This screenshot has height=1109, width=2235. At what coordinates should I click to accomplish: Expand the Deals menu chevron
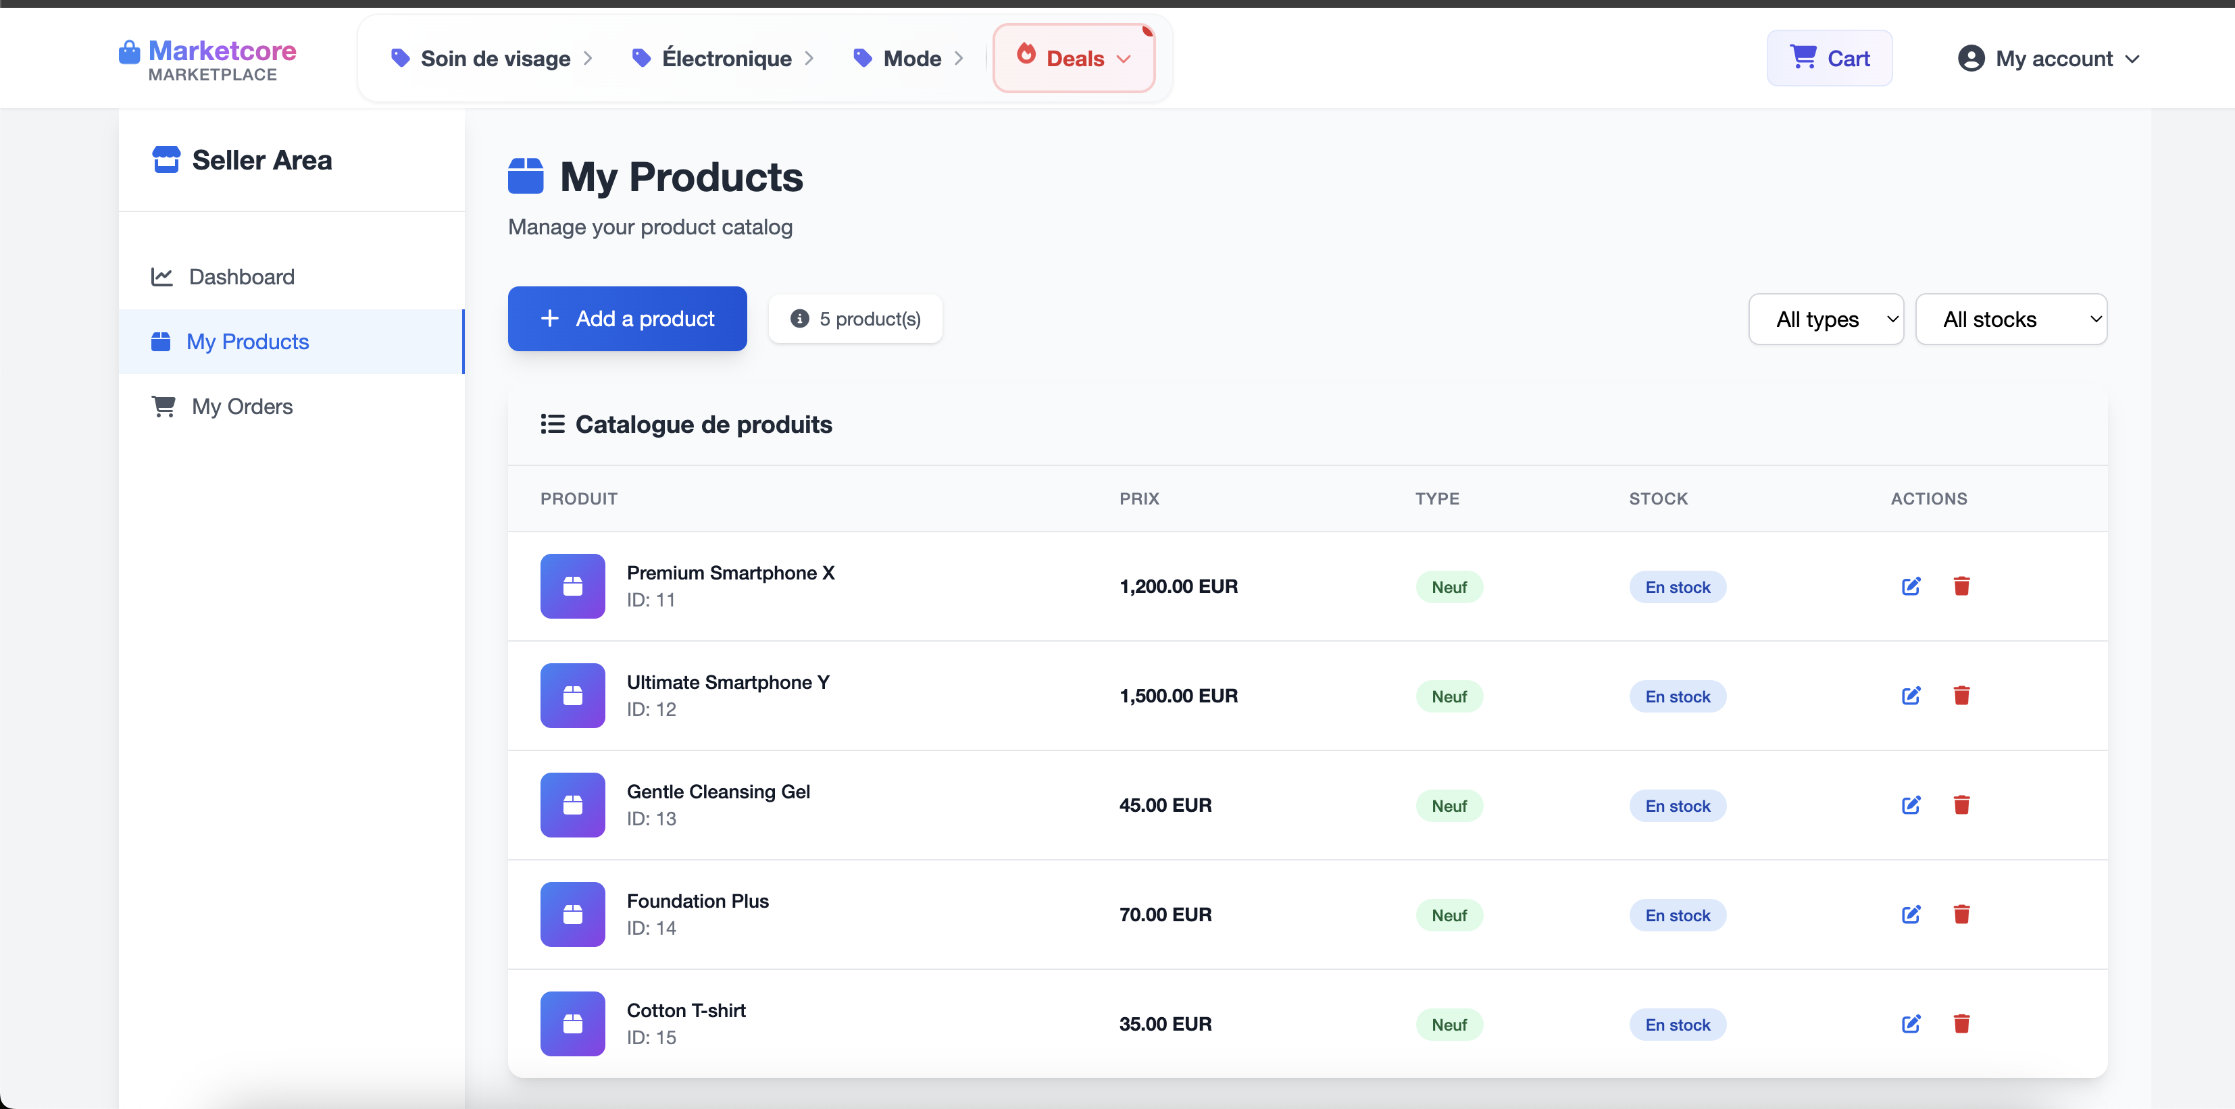click(1126, 59)
